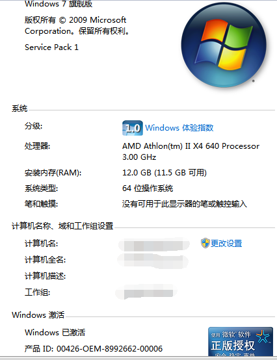Click the blurred 计算机名 value
The height and width of the screenshot is (360, 277).
click(x=154, y=245)
